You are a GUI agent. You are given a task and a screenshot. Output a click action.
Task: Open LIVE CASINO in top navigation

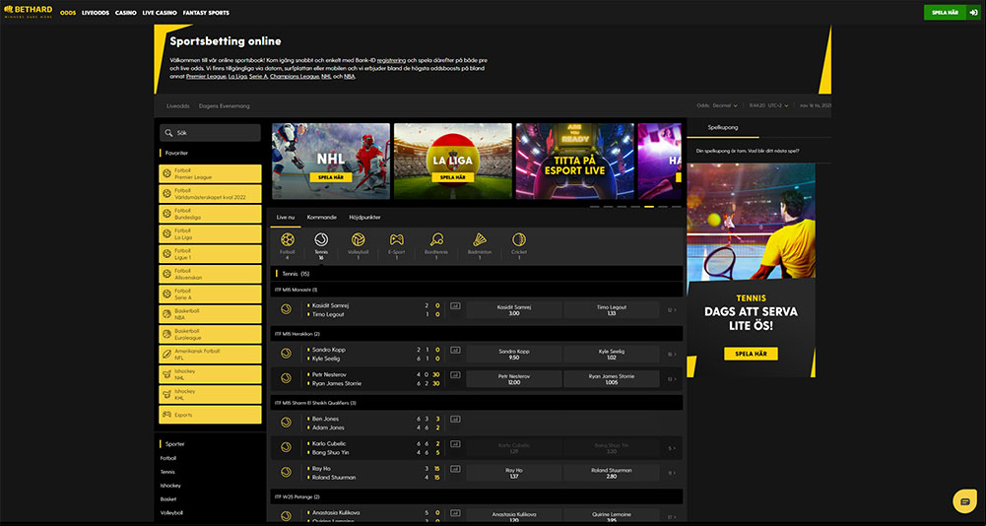pos(160,13)
